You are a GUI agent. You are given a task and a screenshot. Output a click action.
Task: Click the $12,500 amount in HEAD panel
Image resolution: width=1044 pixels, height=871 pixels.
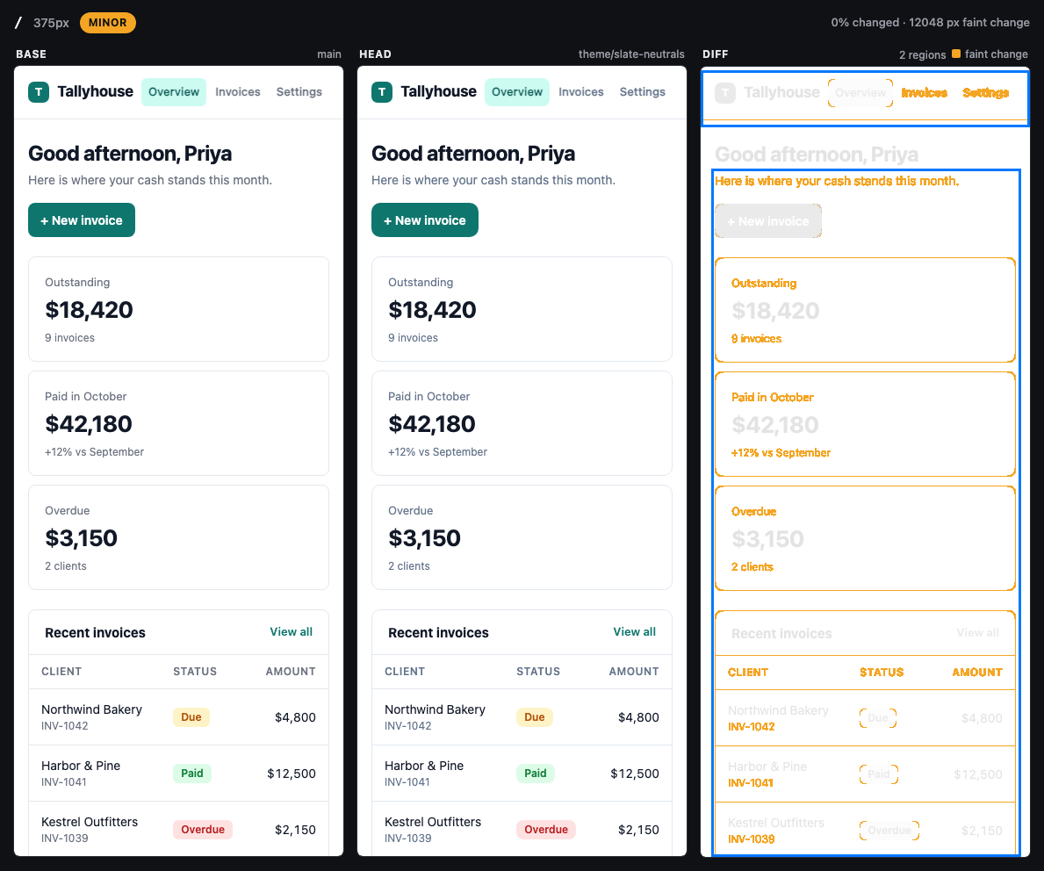pos(635,774)
